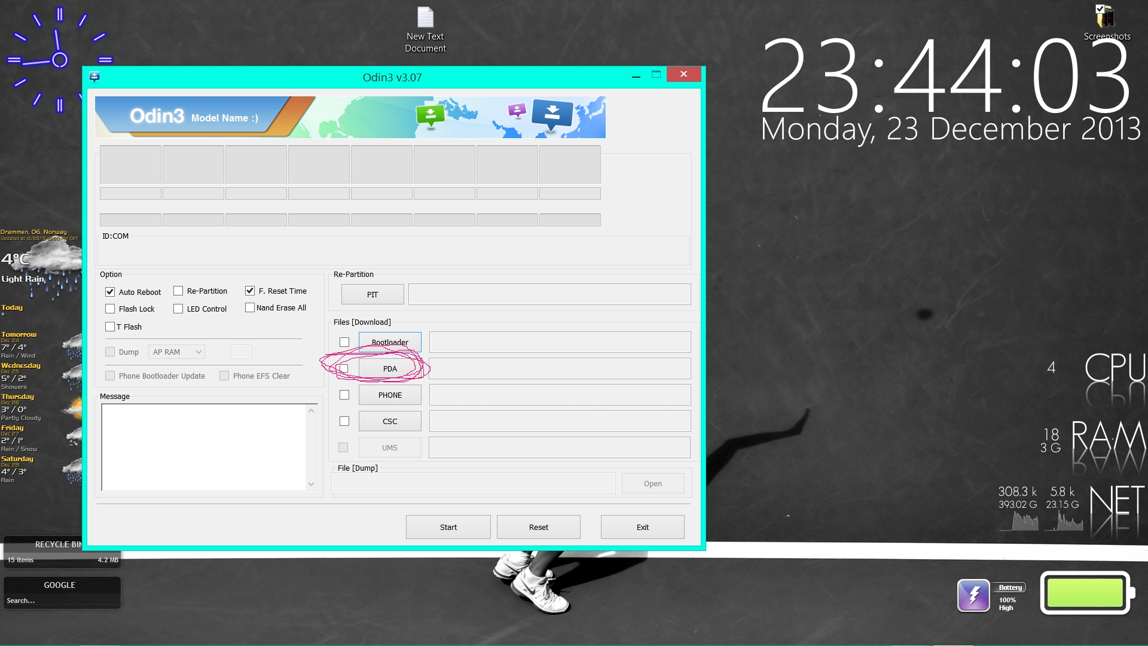The image size is (1148, 646).
Task: Minimize the Odin3 window
Action: point(636,75)
